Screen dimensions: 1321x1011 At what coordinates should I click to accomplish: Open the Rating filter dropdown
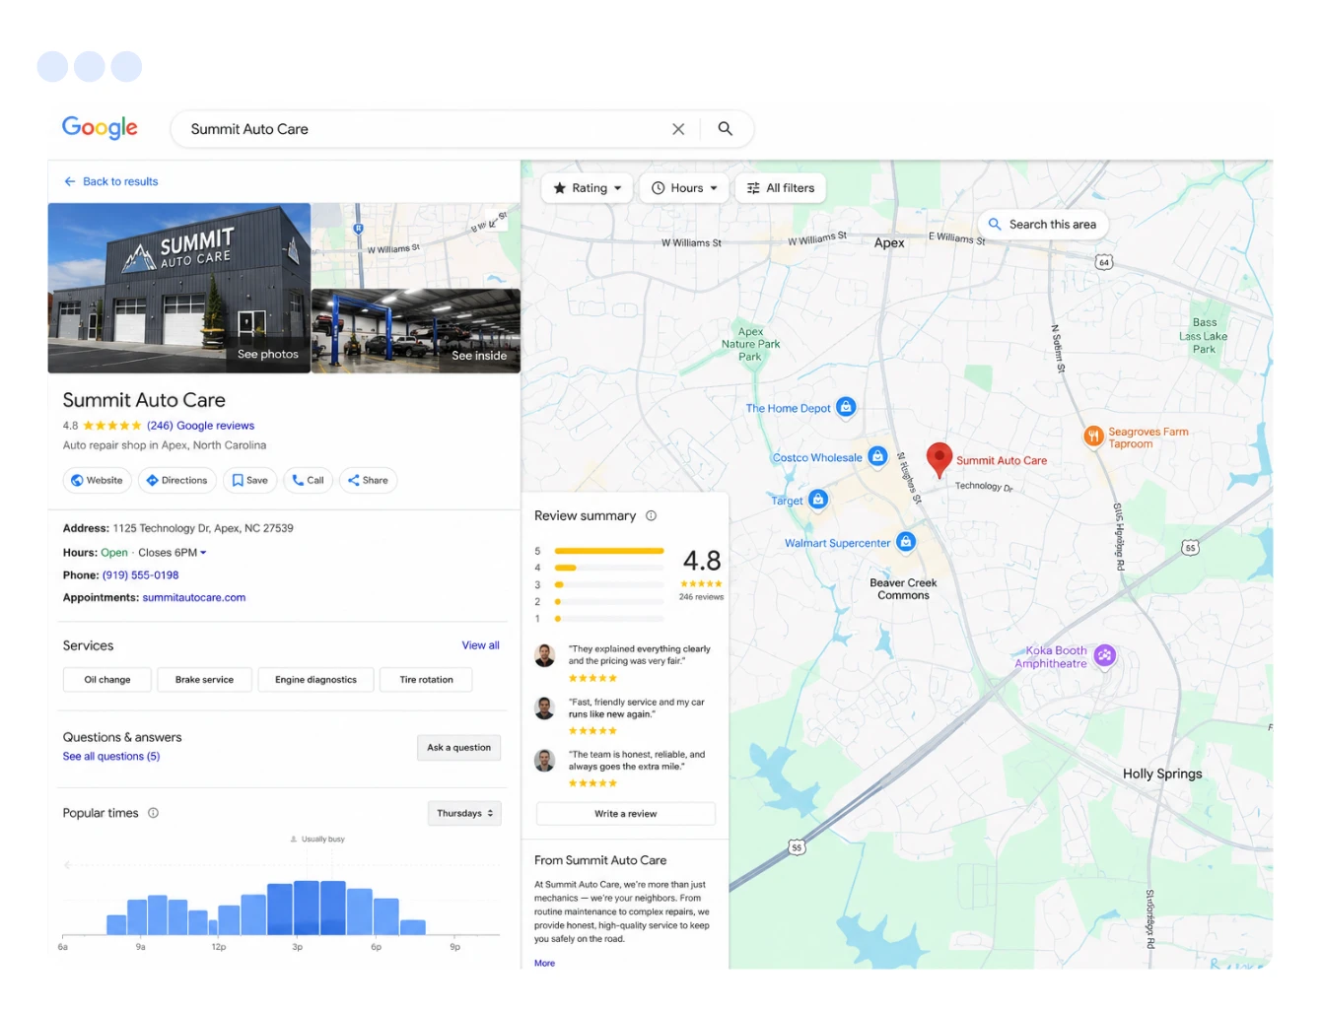588,188
